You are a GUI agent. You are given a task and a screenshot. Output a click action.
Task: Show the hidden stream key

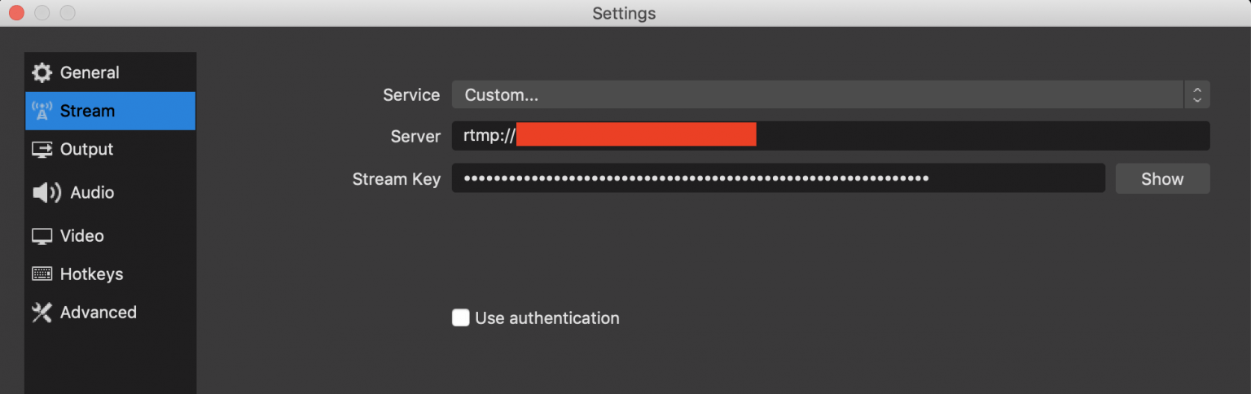click(x=1162, y=179)
